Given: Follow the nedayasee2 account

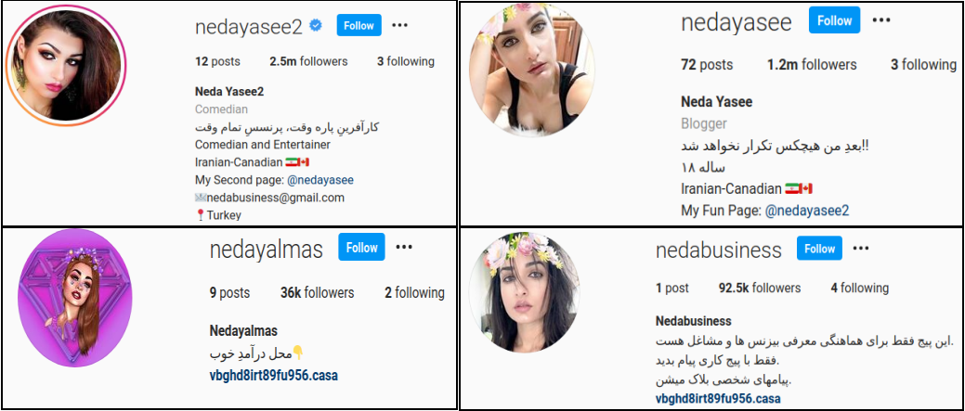Looking at the screenshot, I should pos(359,25).
